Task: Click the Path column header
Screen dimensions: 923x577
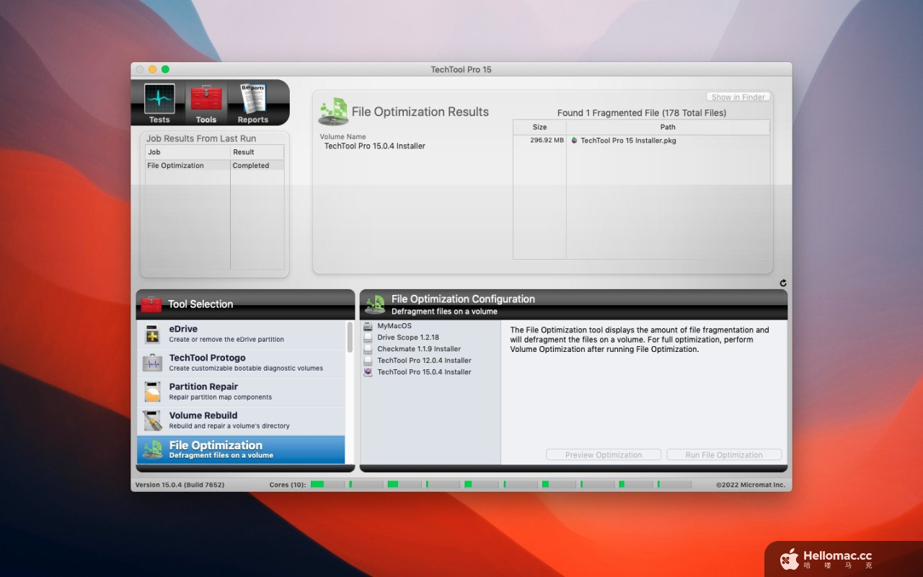Action: [668, 127]
